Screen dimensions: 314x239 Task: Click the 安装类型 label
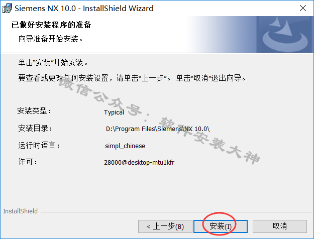coord(34,110)
